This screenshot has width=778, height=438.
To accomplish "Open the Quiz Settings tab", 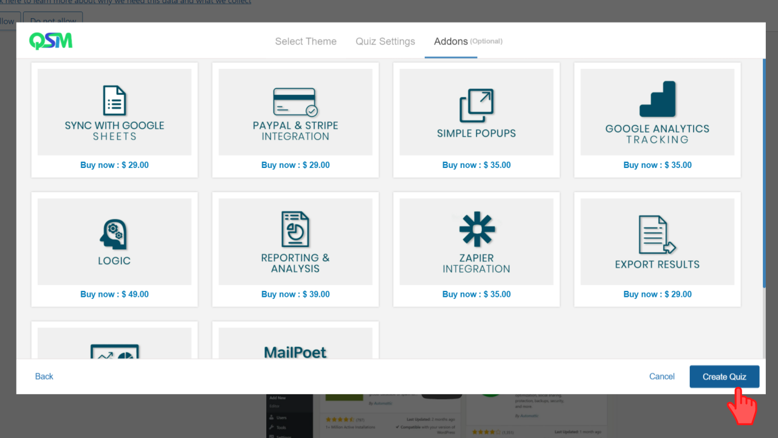I will [x=385, y=41].
